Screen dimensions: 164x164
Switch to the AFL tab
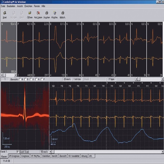[x=92, y=156]
